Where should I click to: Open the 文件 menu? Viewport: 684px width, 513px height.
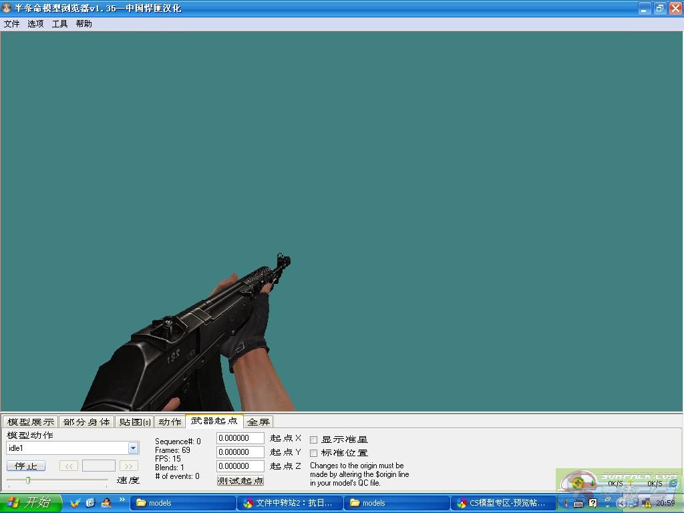tap(11, 23)
